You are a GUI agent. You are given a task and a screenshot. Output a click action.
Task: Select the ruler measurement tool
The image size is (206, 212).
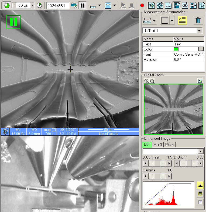point(147,20)
